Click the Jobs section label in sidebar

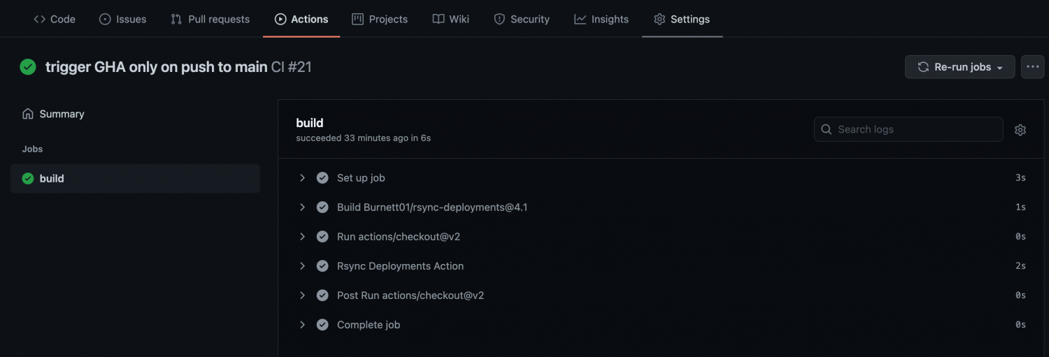[32, 149]
